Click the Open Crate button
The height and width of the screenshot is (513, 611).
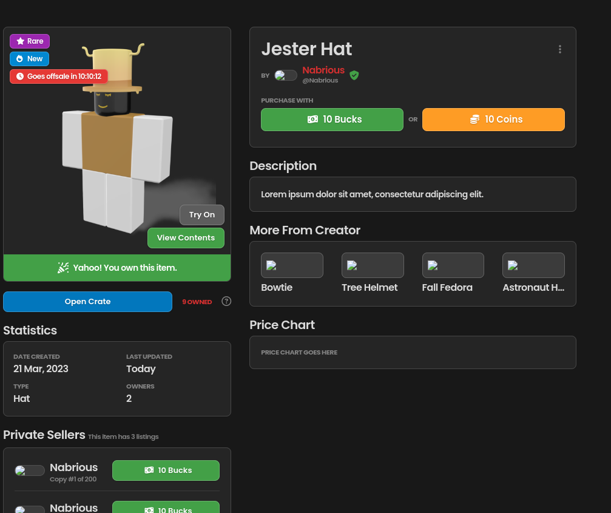87,302
